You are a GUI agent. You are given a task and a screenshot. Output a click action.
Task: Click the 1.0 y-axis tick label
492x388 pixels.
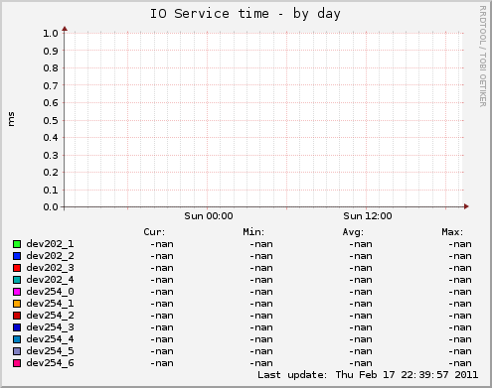(51, 34)
